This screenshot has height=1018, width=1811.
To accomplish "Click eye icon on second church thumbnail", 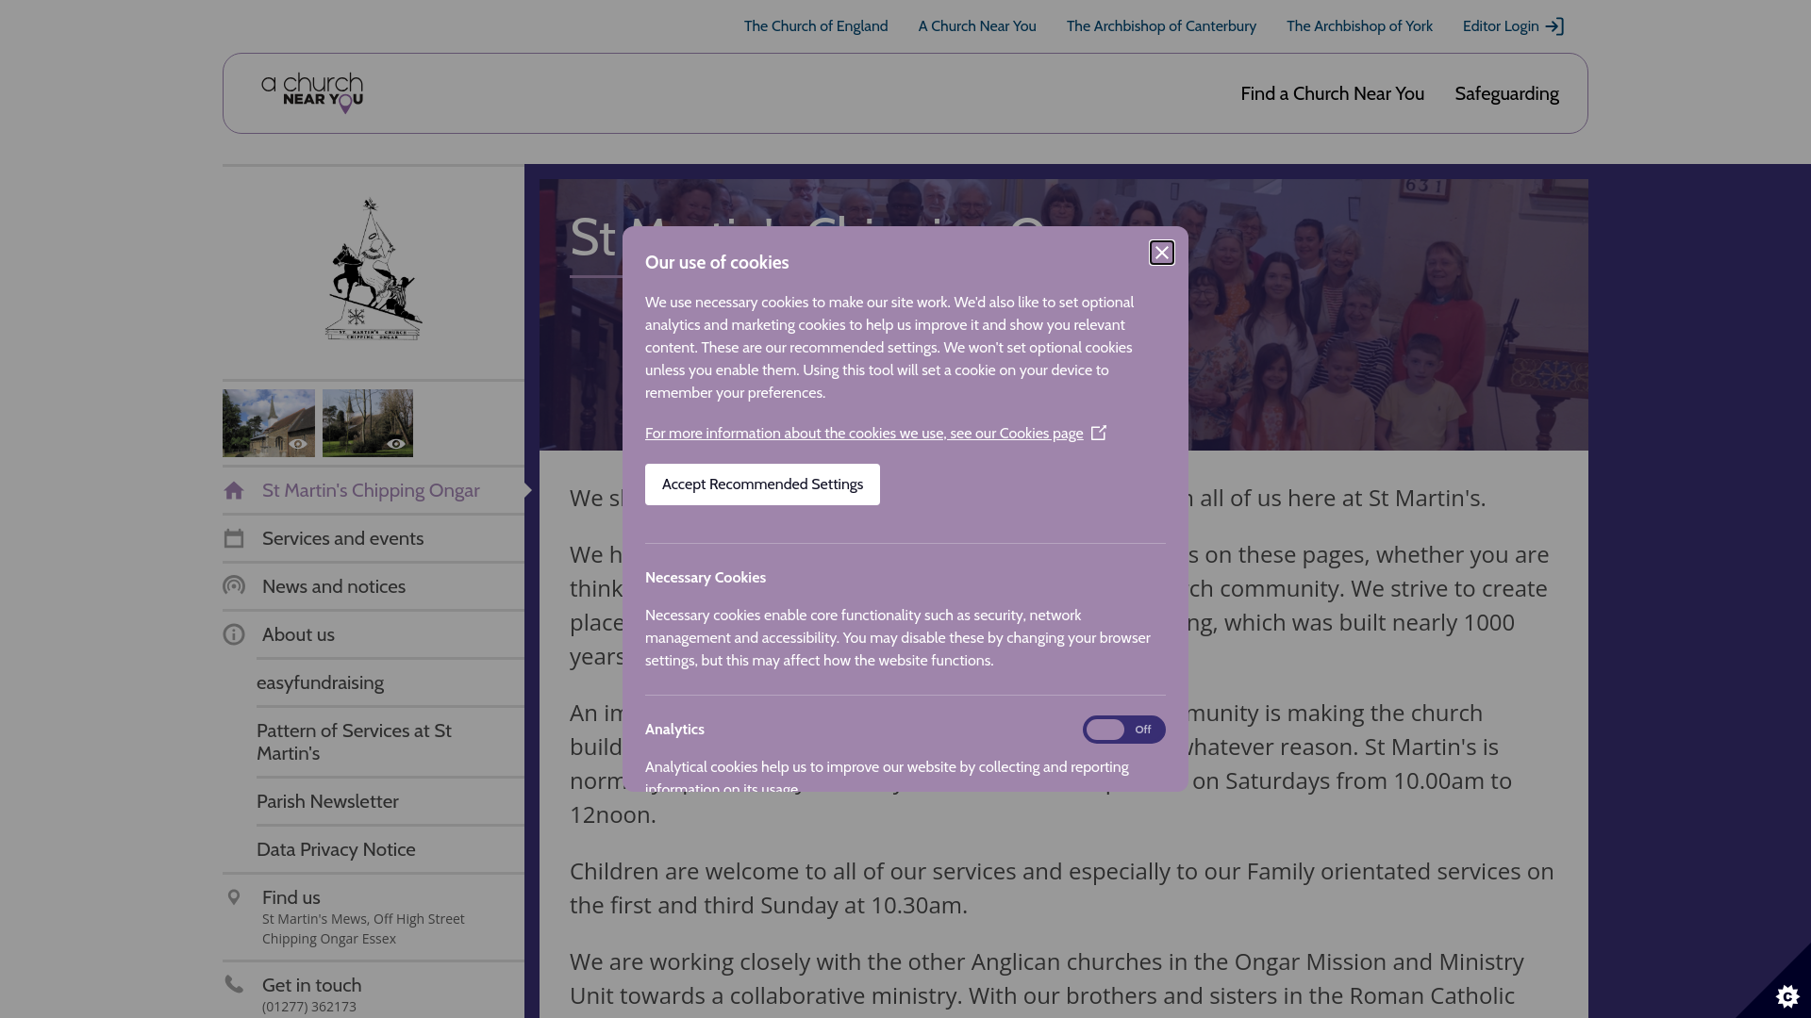I will [396, 444].
